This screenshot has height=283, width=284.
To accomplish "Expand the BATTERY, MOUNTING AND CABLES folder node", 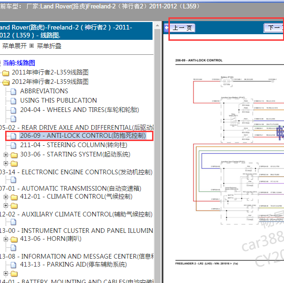I will coord(6,273).
